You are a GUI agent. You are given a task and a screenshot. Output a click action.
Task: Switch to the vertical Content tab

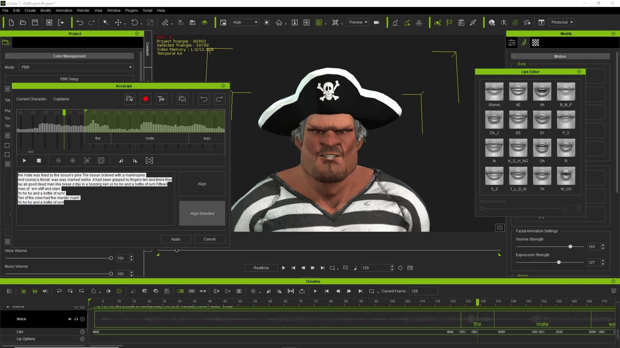coord(148,49)
